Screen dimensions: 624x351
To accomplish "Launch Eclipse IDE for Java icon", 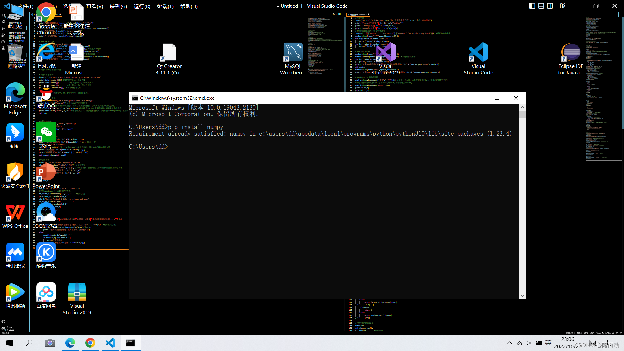I will 571,53.
